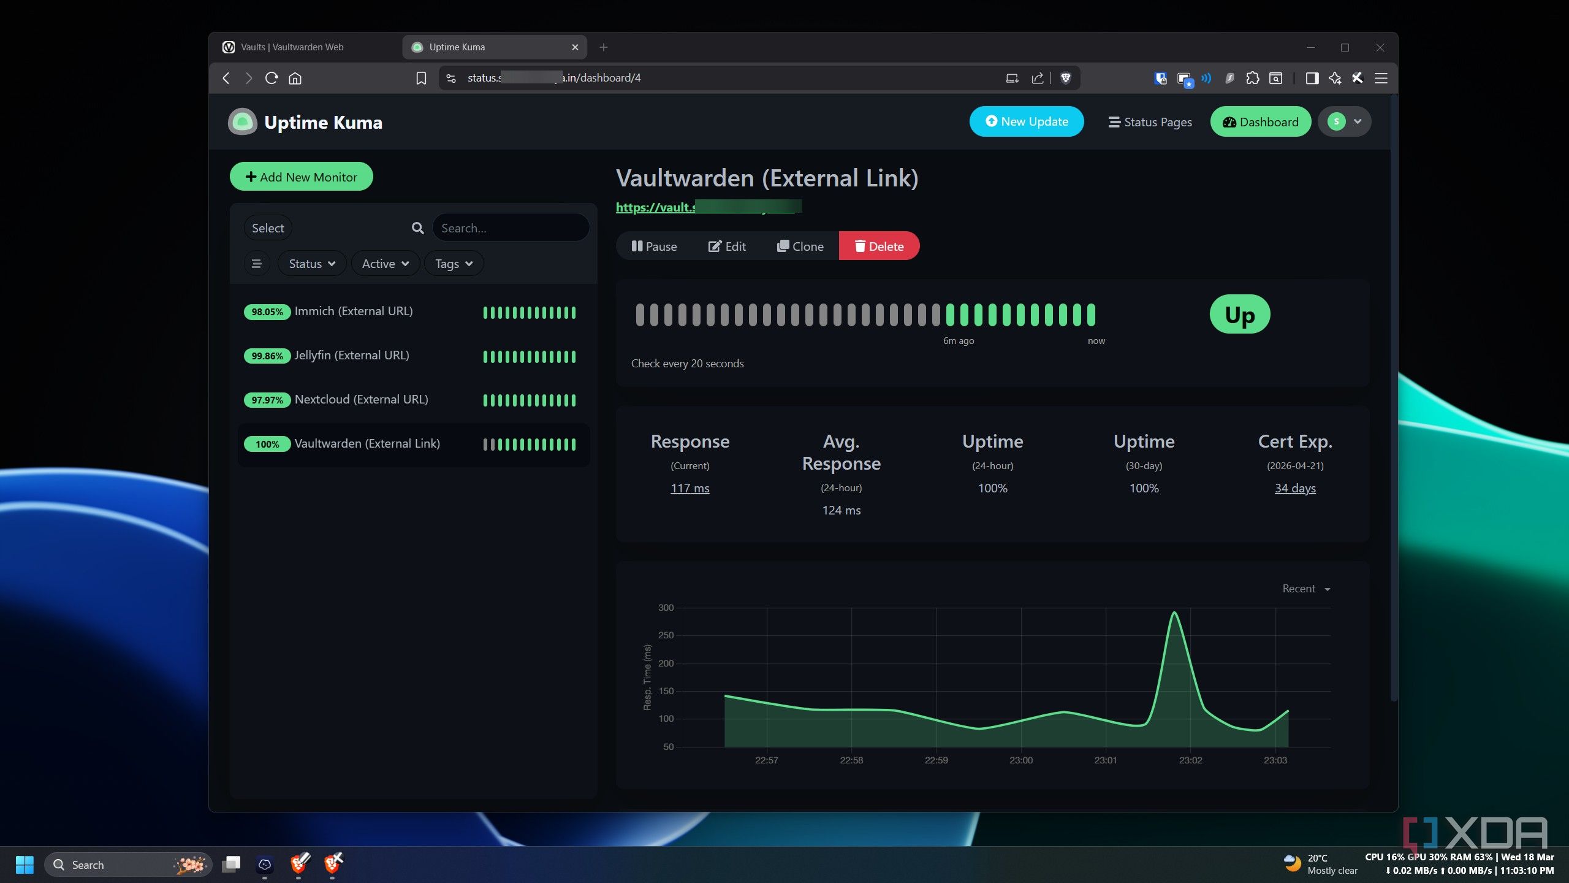Open the user profile dropdown
The image size is (1569, 883).
tap(1345, 121)
